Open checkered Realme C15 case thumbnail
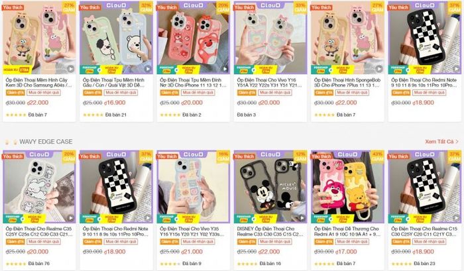The width and height of the screenshot is (464, 271). coord(425,187)
